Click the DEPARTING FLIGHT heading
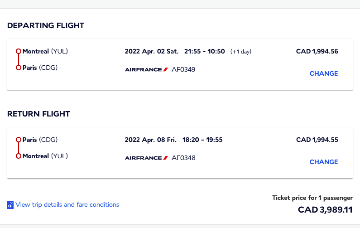360x228 pixels. 46,25
